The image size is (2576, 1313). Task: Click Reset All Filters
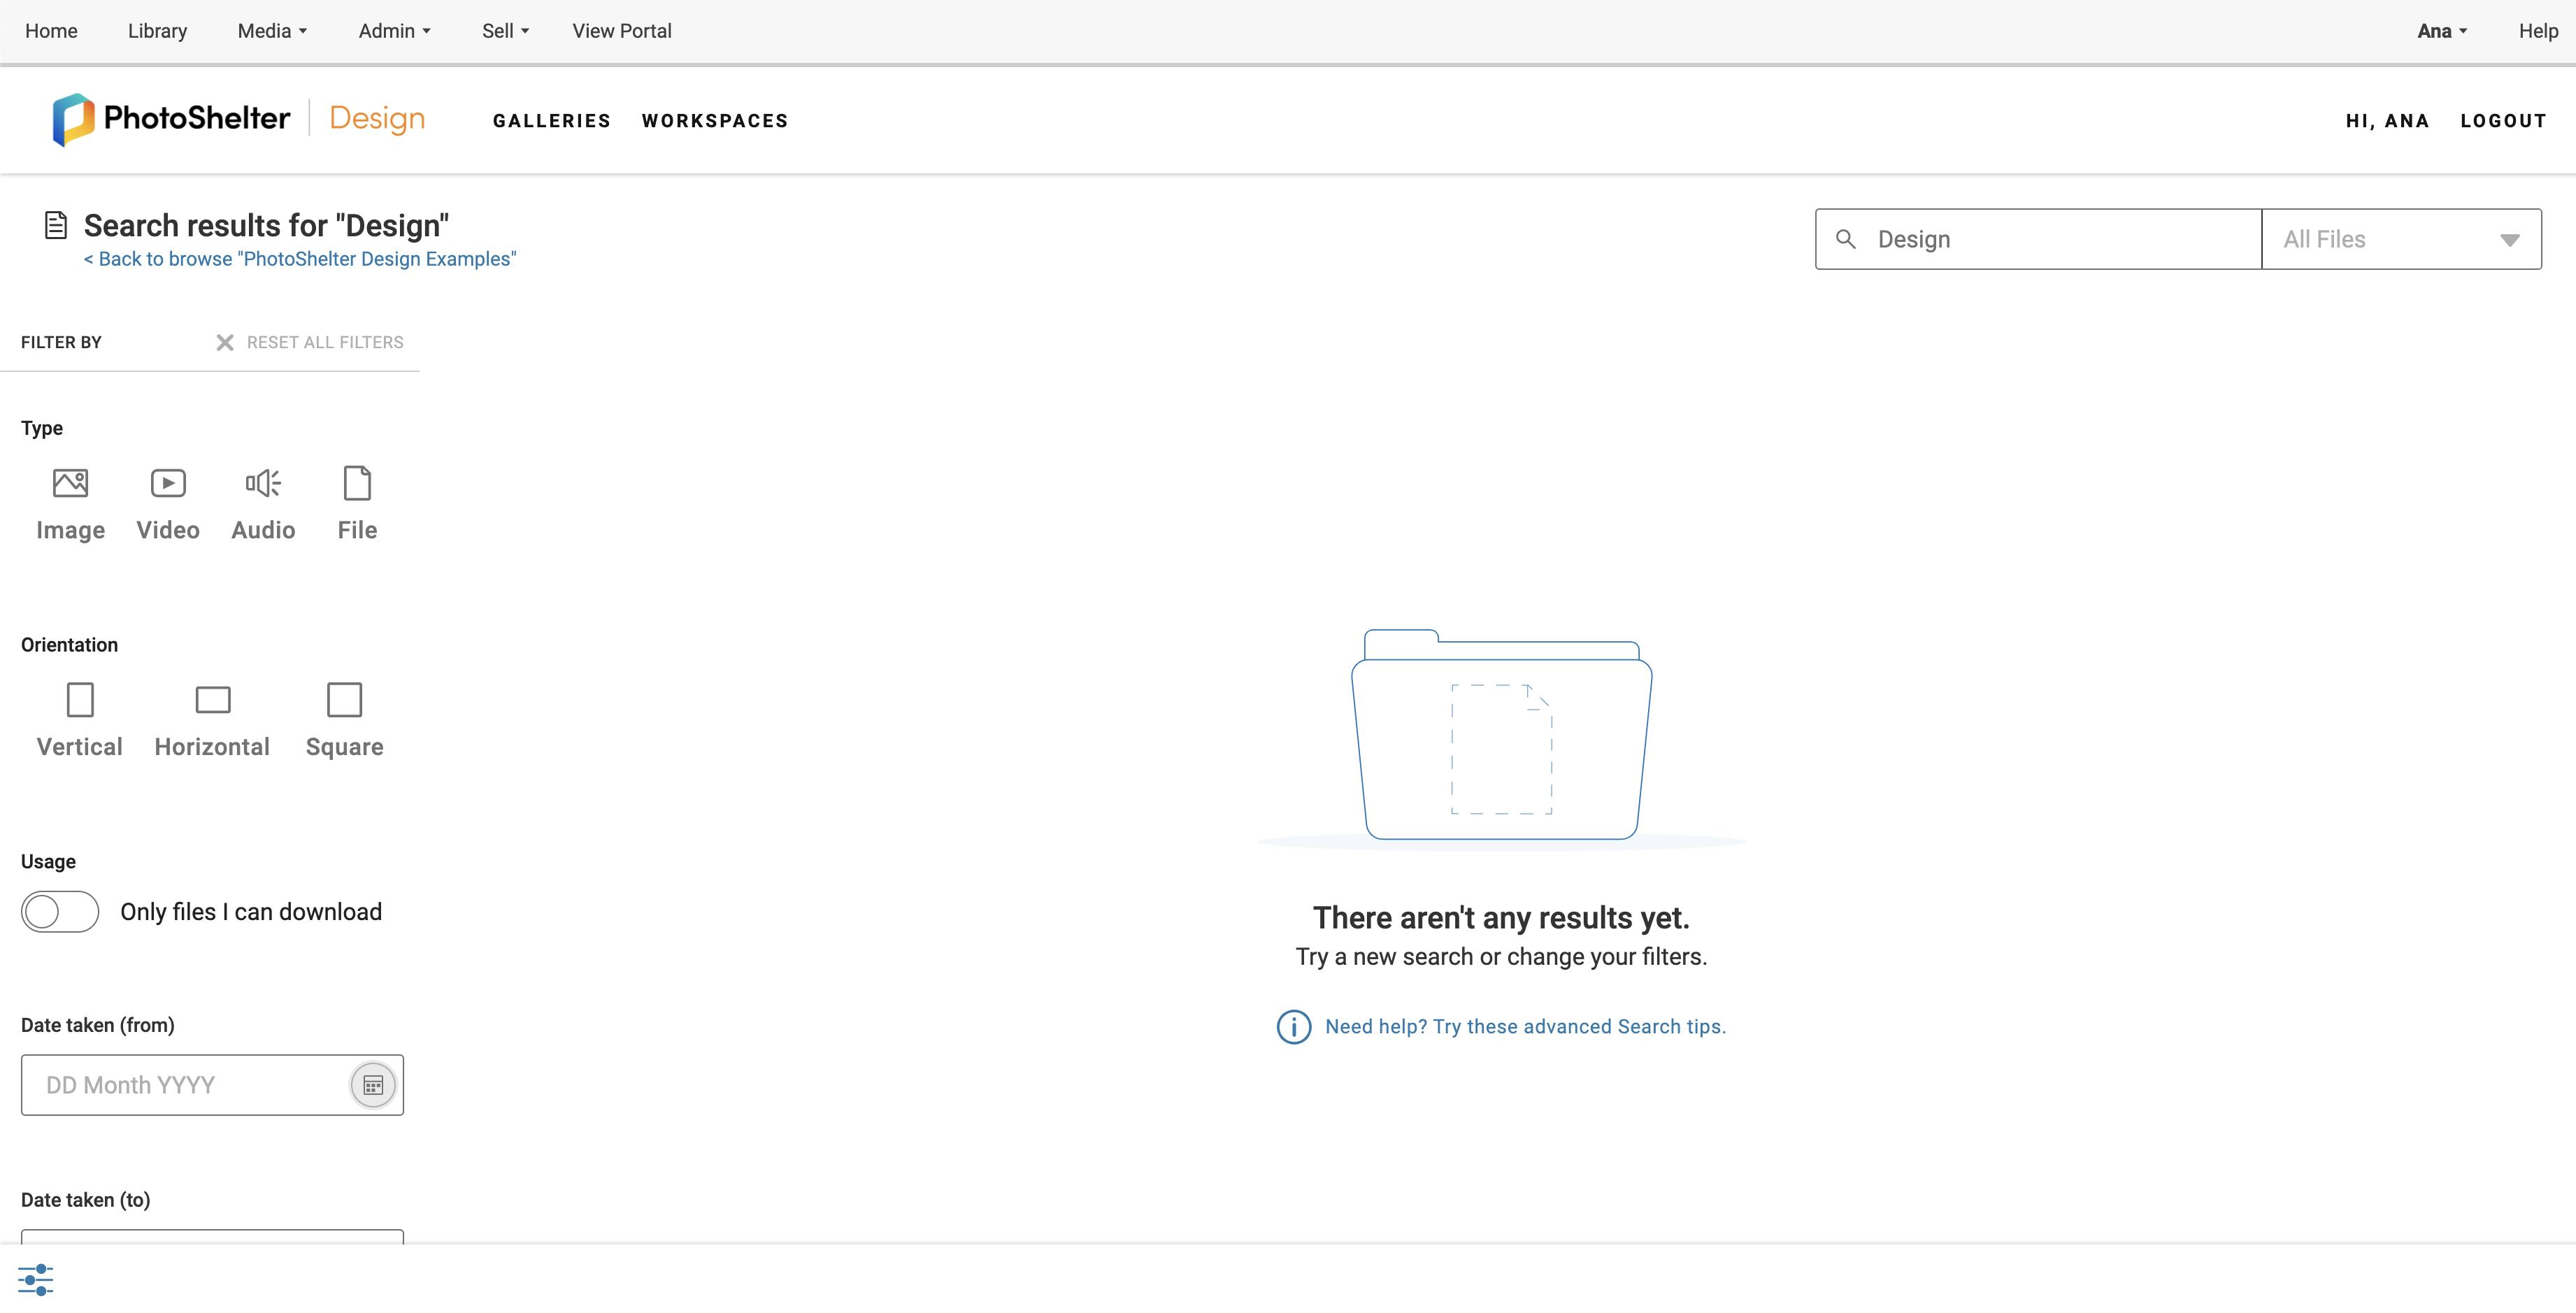click(310, 343)
